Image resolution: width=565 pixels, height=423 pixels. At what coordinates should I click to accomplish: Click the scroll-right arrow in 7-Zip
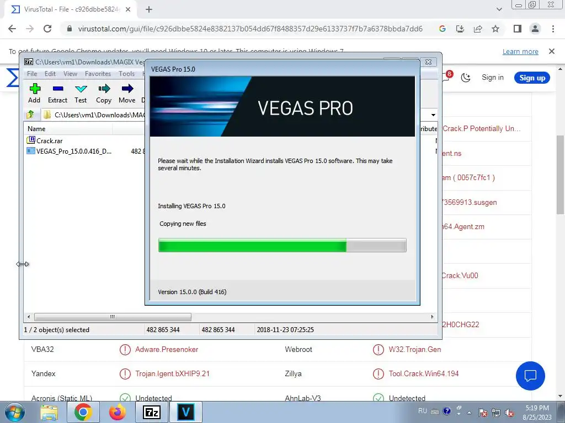433,317
